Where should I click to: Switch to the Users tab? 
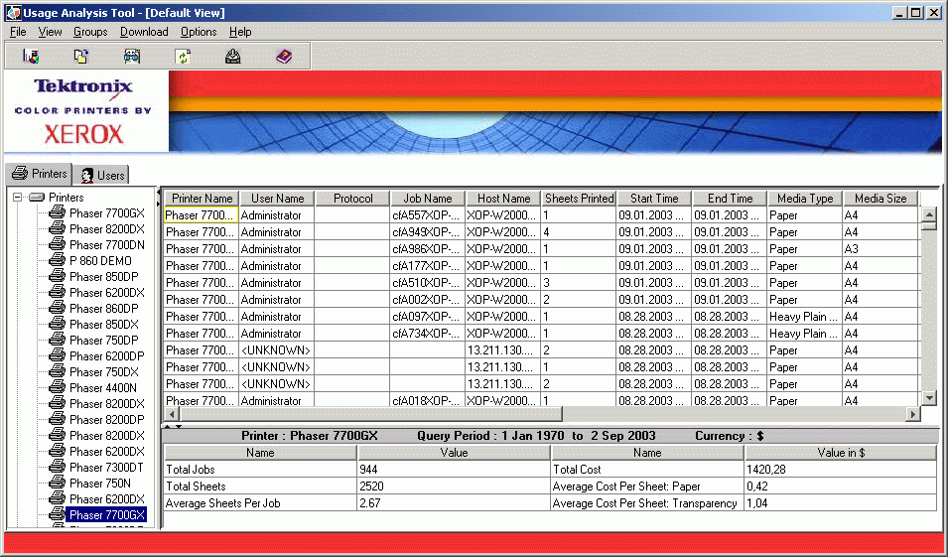[x=101, y=176]
